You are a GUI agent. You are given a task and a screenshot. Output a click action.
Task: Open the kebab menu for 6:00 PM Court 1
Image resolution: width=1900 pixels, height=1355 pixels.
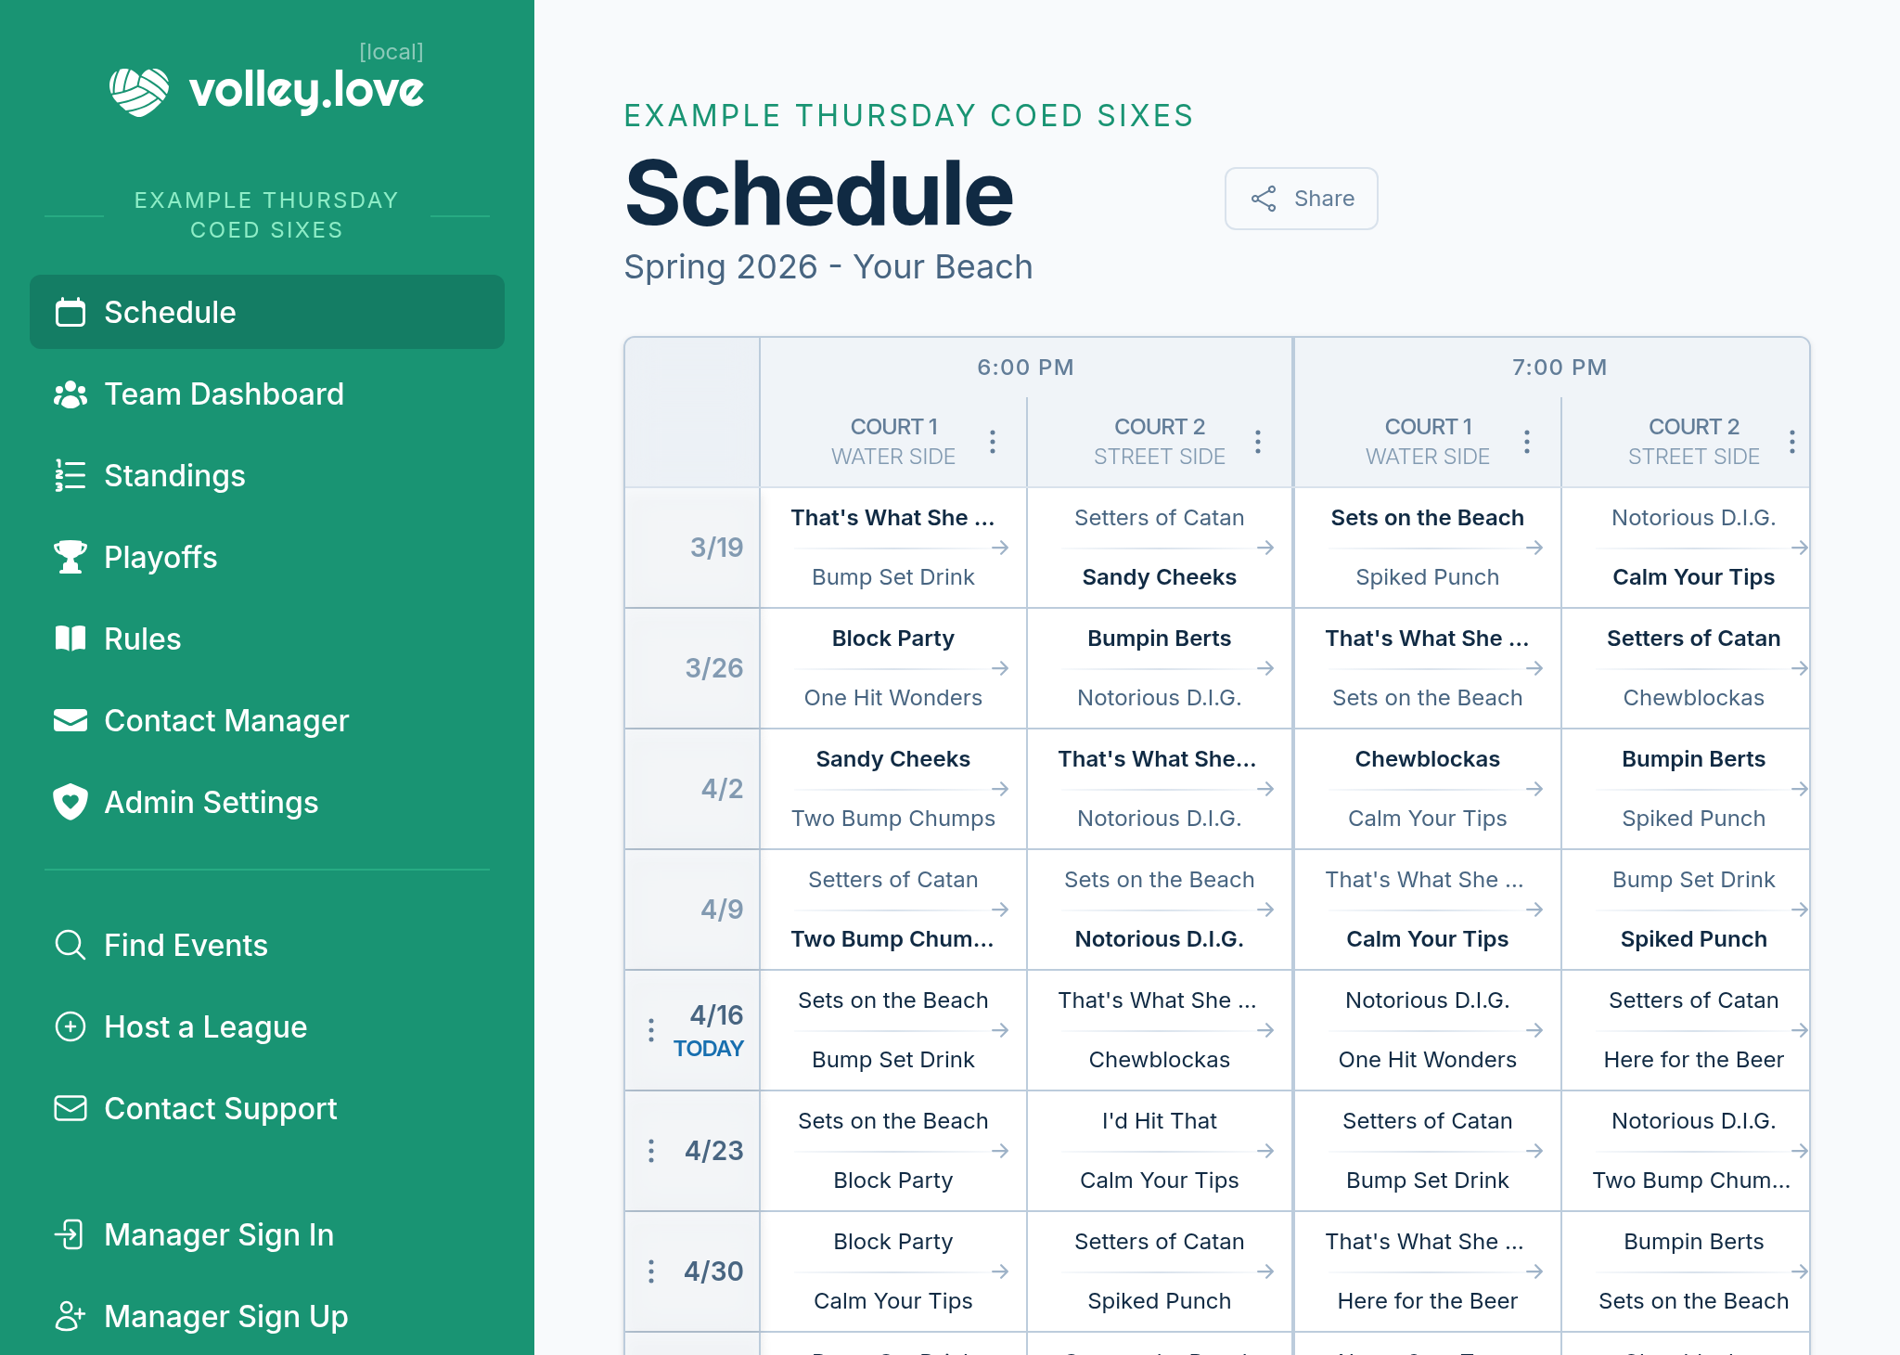point(993,442)
